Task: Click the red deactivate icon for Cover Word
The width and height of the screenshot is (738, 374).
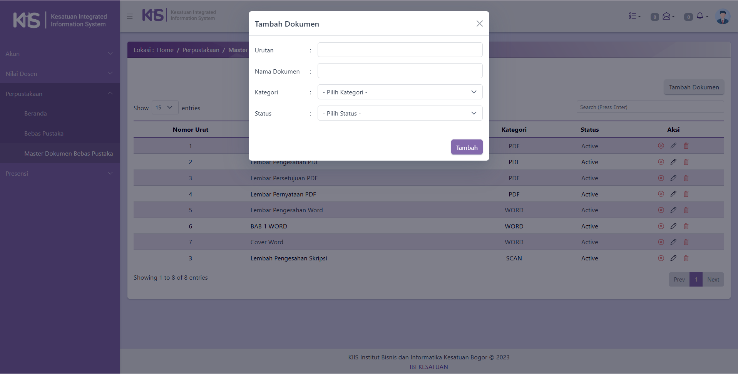Action: 661,242
